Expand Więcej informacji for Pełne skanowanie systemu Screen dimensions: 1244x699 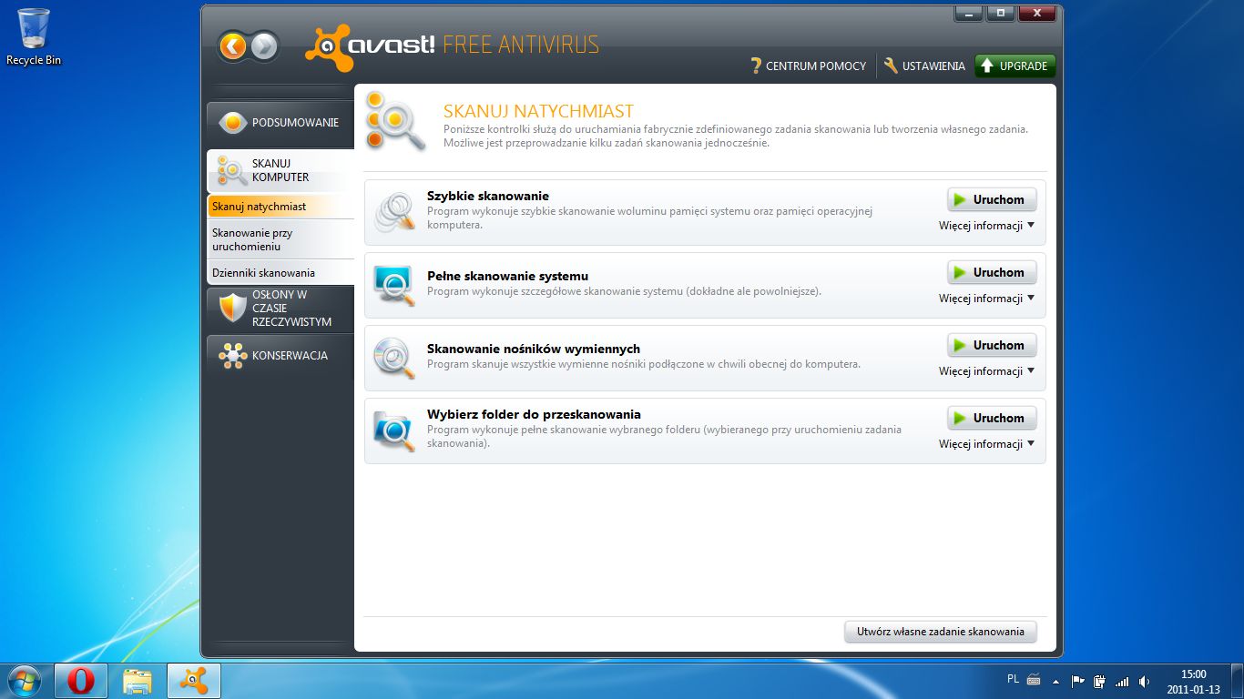coord(986,299)
